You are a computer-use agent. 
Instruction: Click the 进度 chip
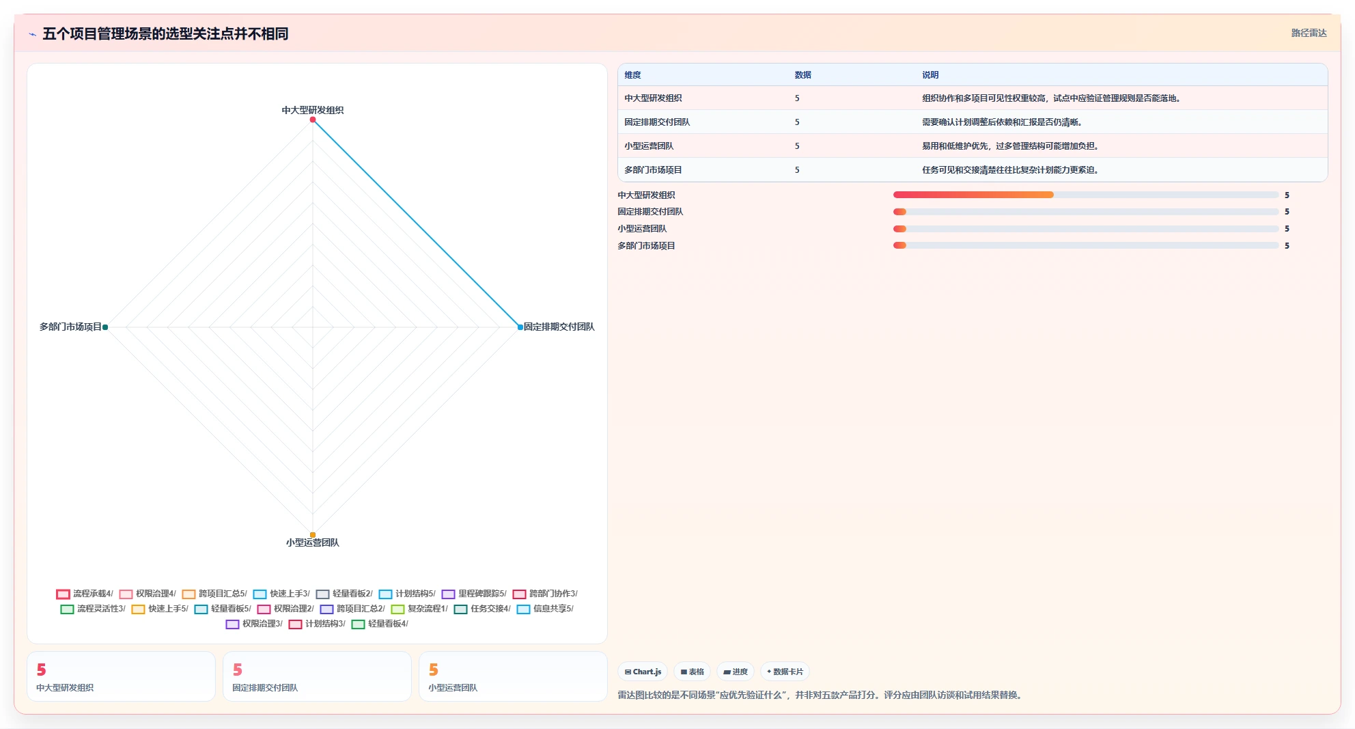736,672
